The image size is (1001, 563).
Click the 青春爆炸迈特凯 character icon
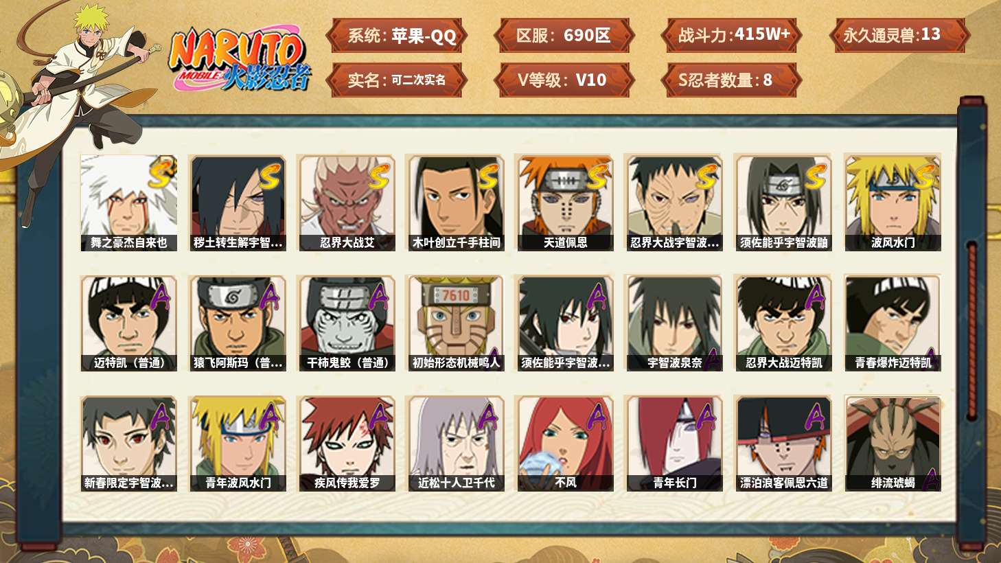pyautogui.click(x=893, y=323)
